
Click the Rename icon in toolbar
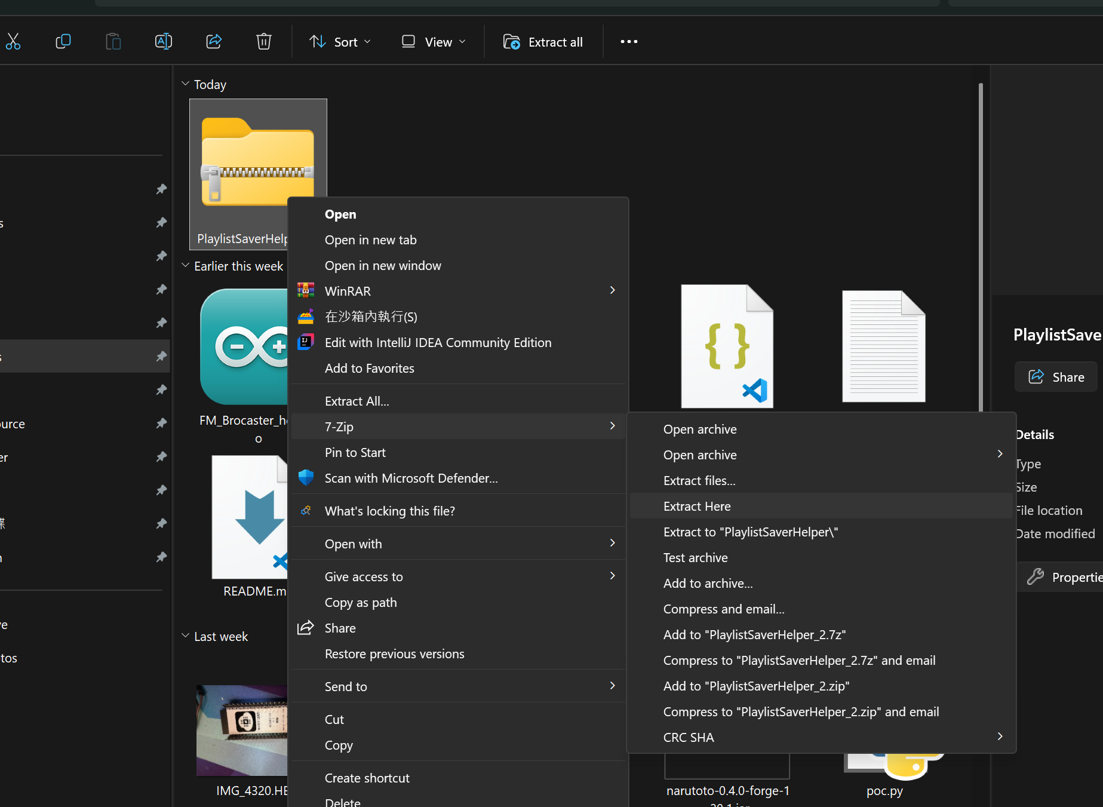click(163, 42)
